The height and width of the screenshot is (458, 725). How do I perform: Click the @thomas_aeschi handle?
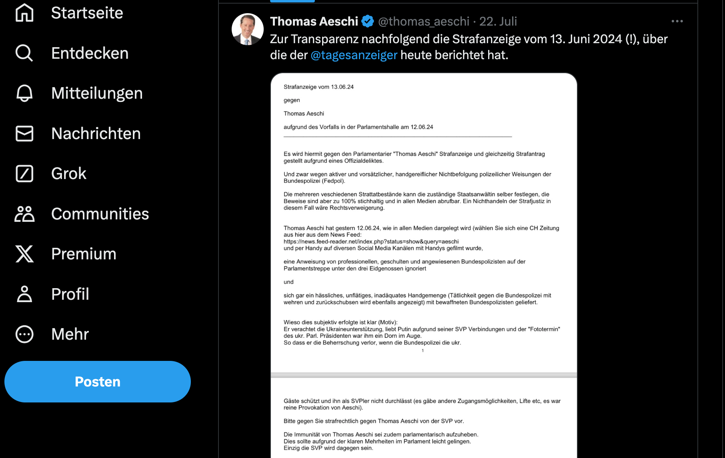click(x=423, y=21)
